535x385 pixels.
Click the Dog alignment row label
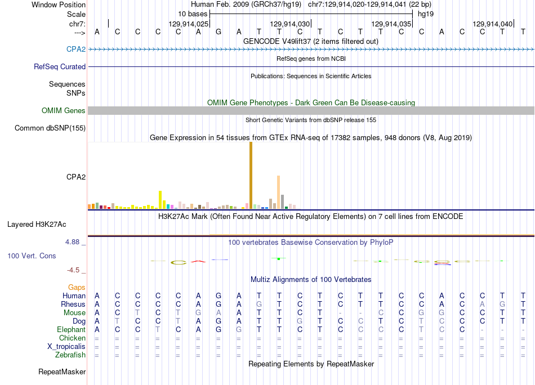pyautogui.click(x=79, y=321)
